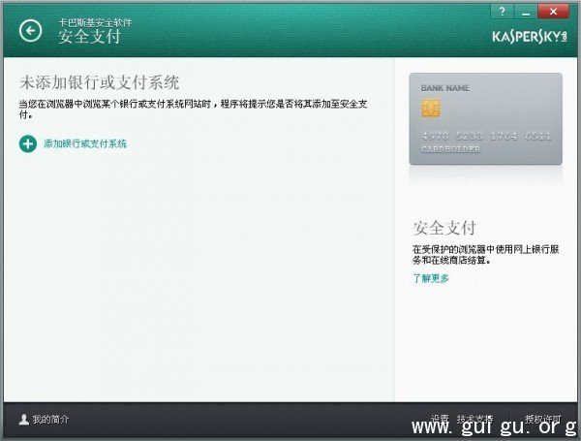
Task: Click the gold chip on the card
Action: pyautogui.click(x=431, y=108)
